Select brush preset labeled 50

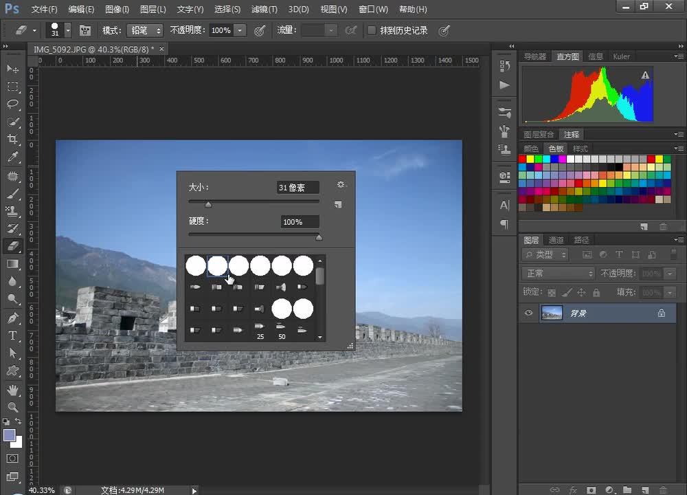click(x=281, y=331)
